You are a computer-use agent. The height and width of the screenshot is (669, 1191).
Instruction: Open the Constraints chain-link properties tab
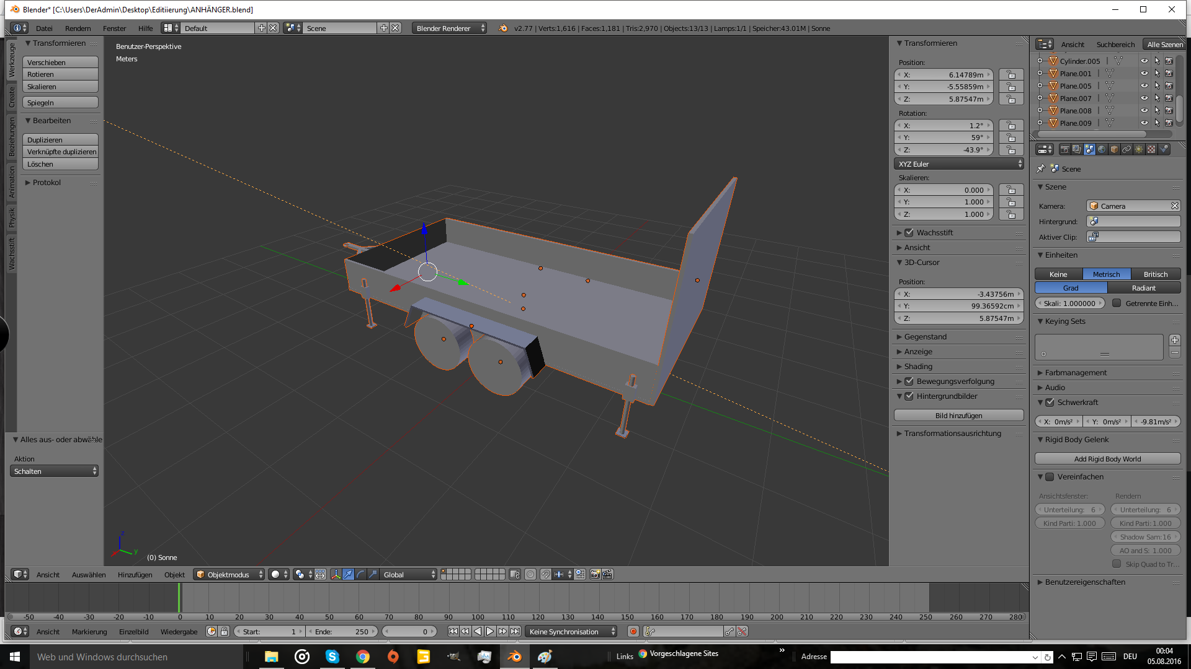pyautogui.click(x=1126, y=149)
